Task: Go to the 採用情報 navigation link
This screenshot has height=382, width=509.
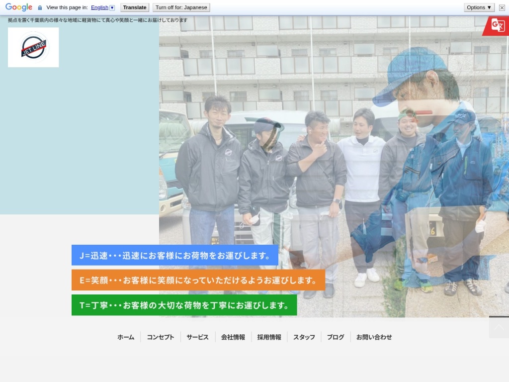Action: pyautogui.click(x=269, y=337)
